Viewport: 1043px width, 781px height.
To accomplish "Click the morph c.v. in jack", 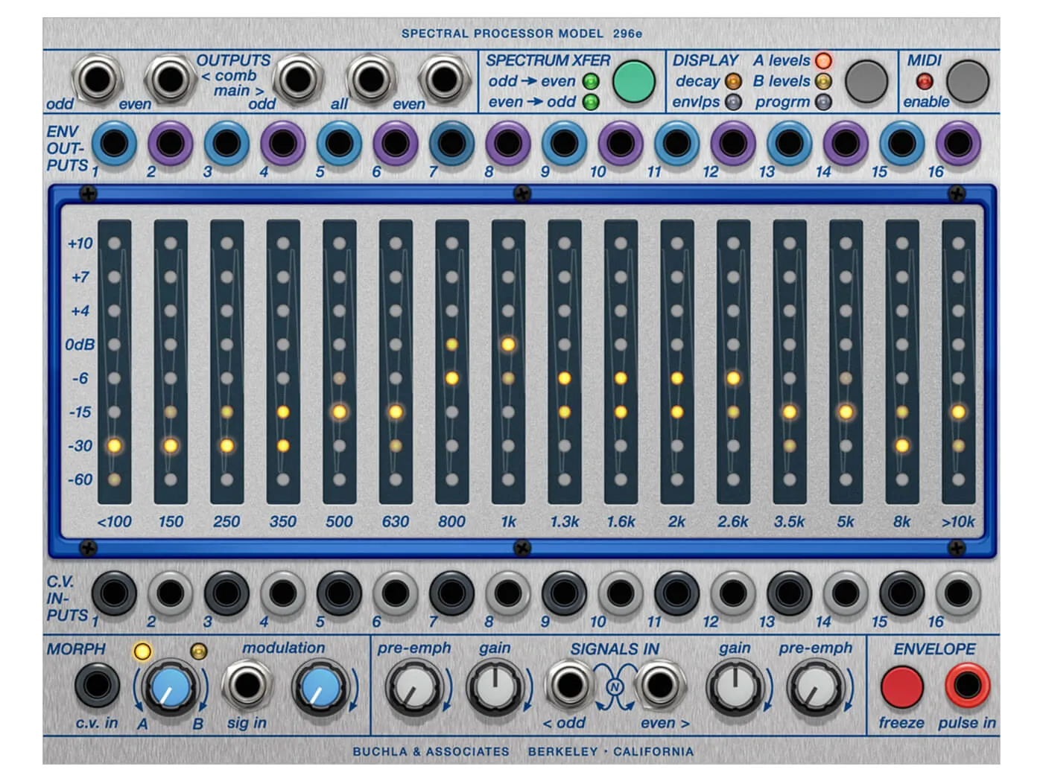I will [97, 686].
